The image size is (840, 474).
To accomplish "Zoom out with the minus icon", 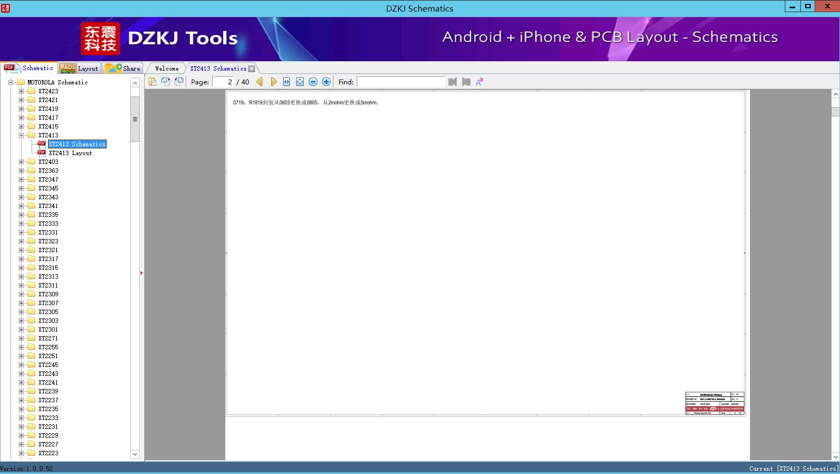I will [x=313, y=82].
